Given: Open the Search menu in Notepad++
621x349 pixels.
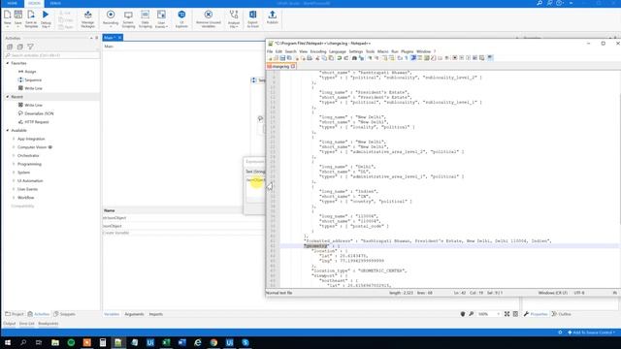Looking at the screenshot, I should [290, 51].
